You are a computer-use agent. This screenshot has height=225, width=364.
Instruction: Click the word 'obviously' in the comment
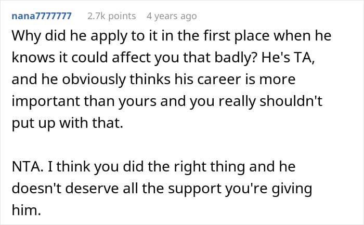click(94, 80)
